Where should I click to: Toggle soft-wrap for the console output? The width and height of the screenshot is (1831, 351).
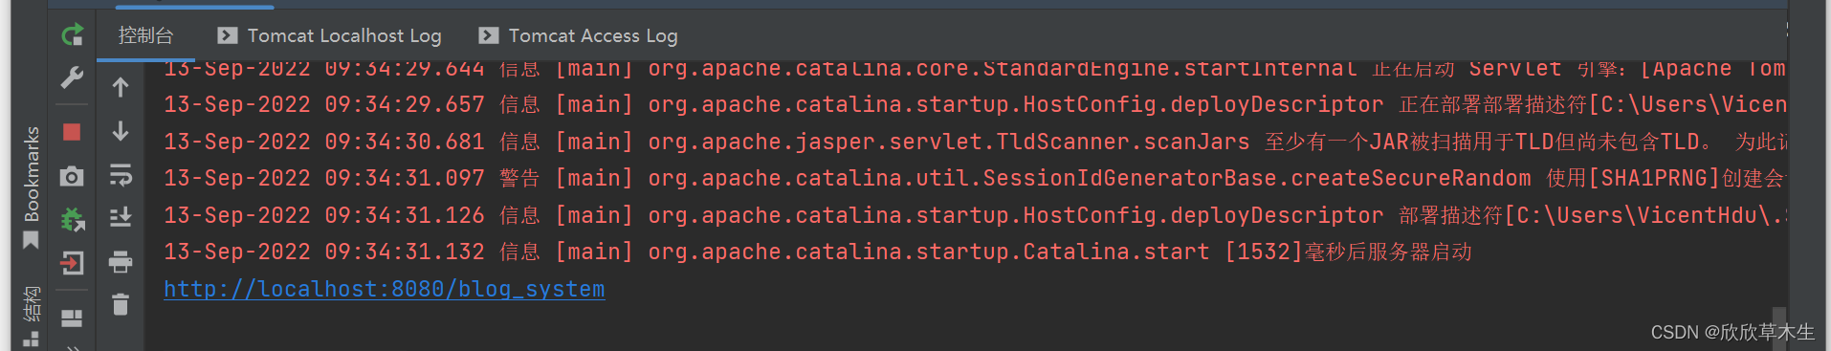(121, 175)
